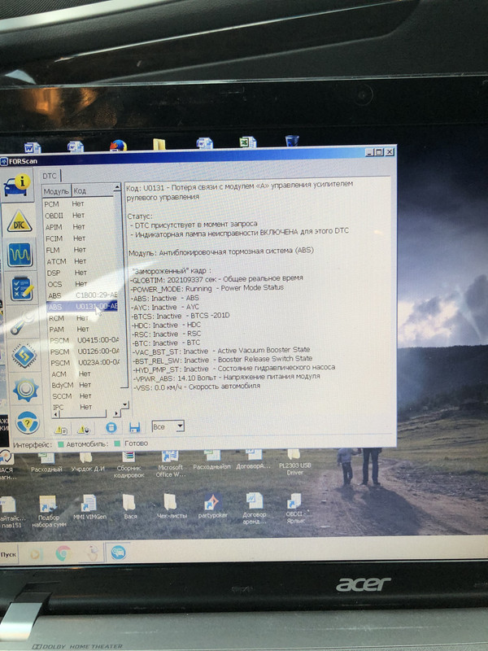Select the OCS module row
This screenshot has width=488, height=651.
click(83, 284)
